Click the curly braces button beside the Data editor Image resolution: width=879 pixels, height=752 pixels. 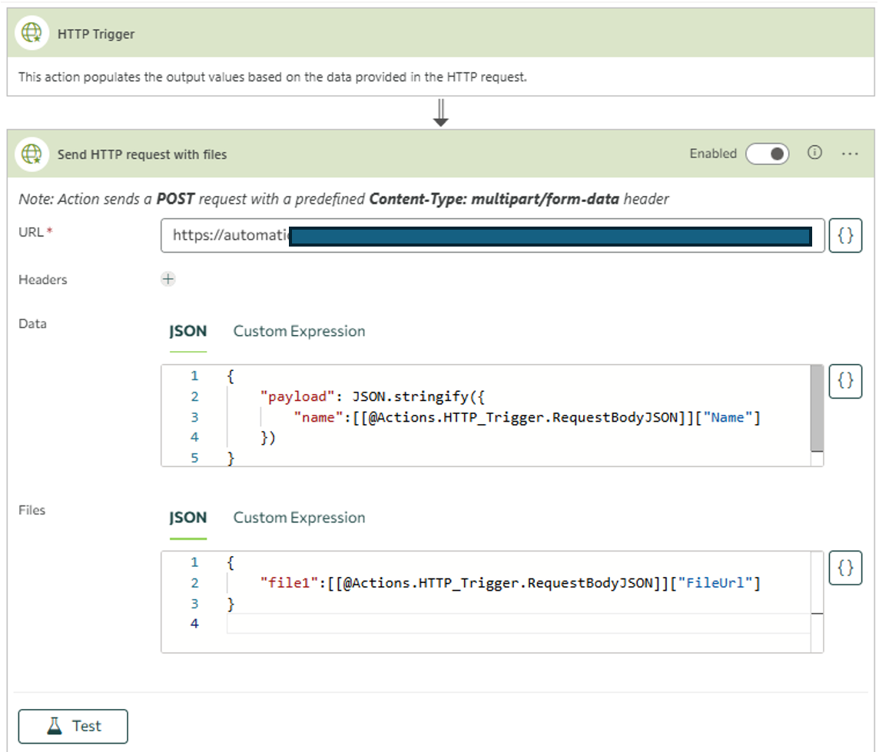[845, 381]
